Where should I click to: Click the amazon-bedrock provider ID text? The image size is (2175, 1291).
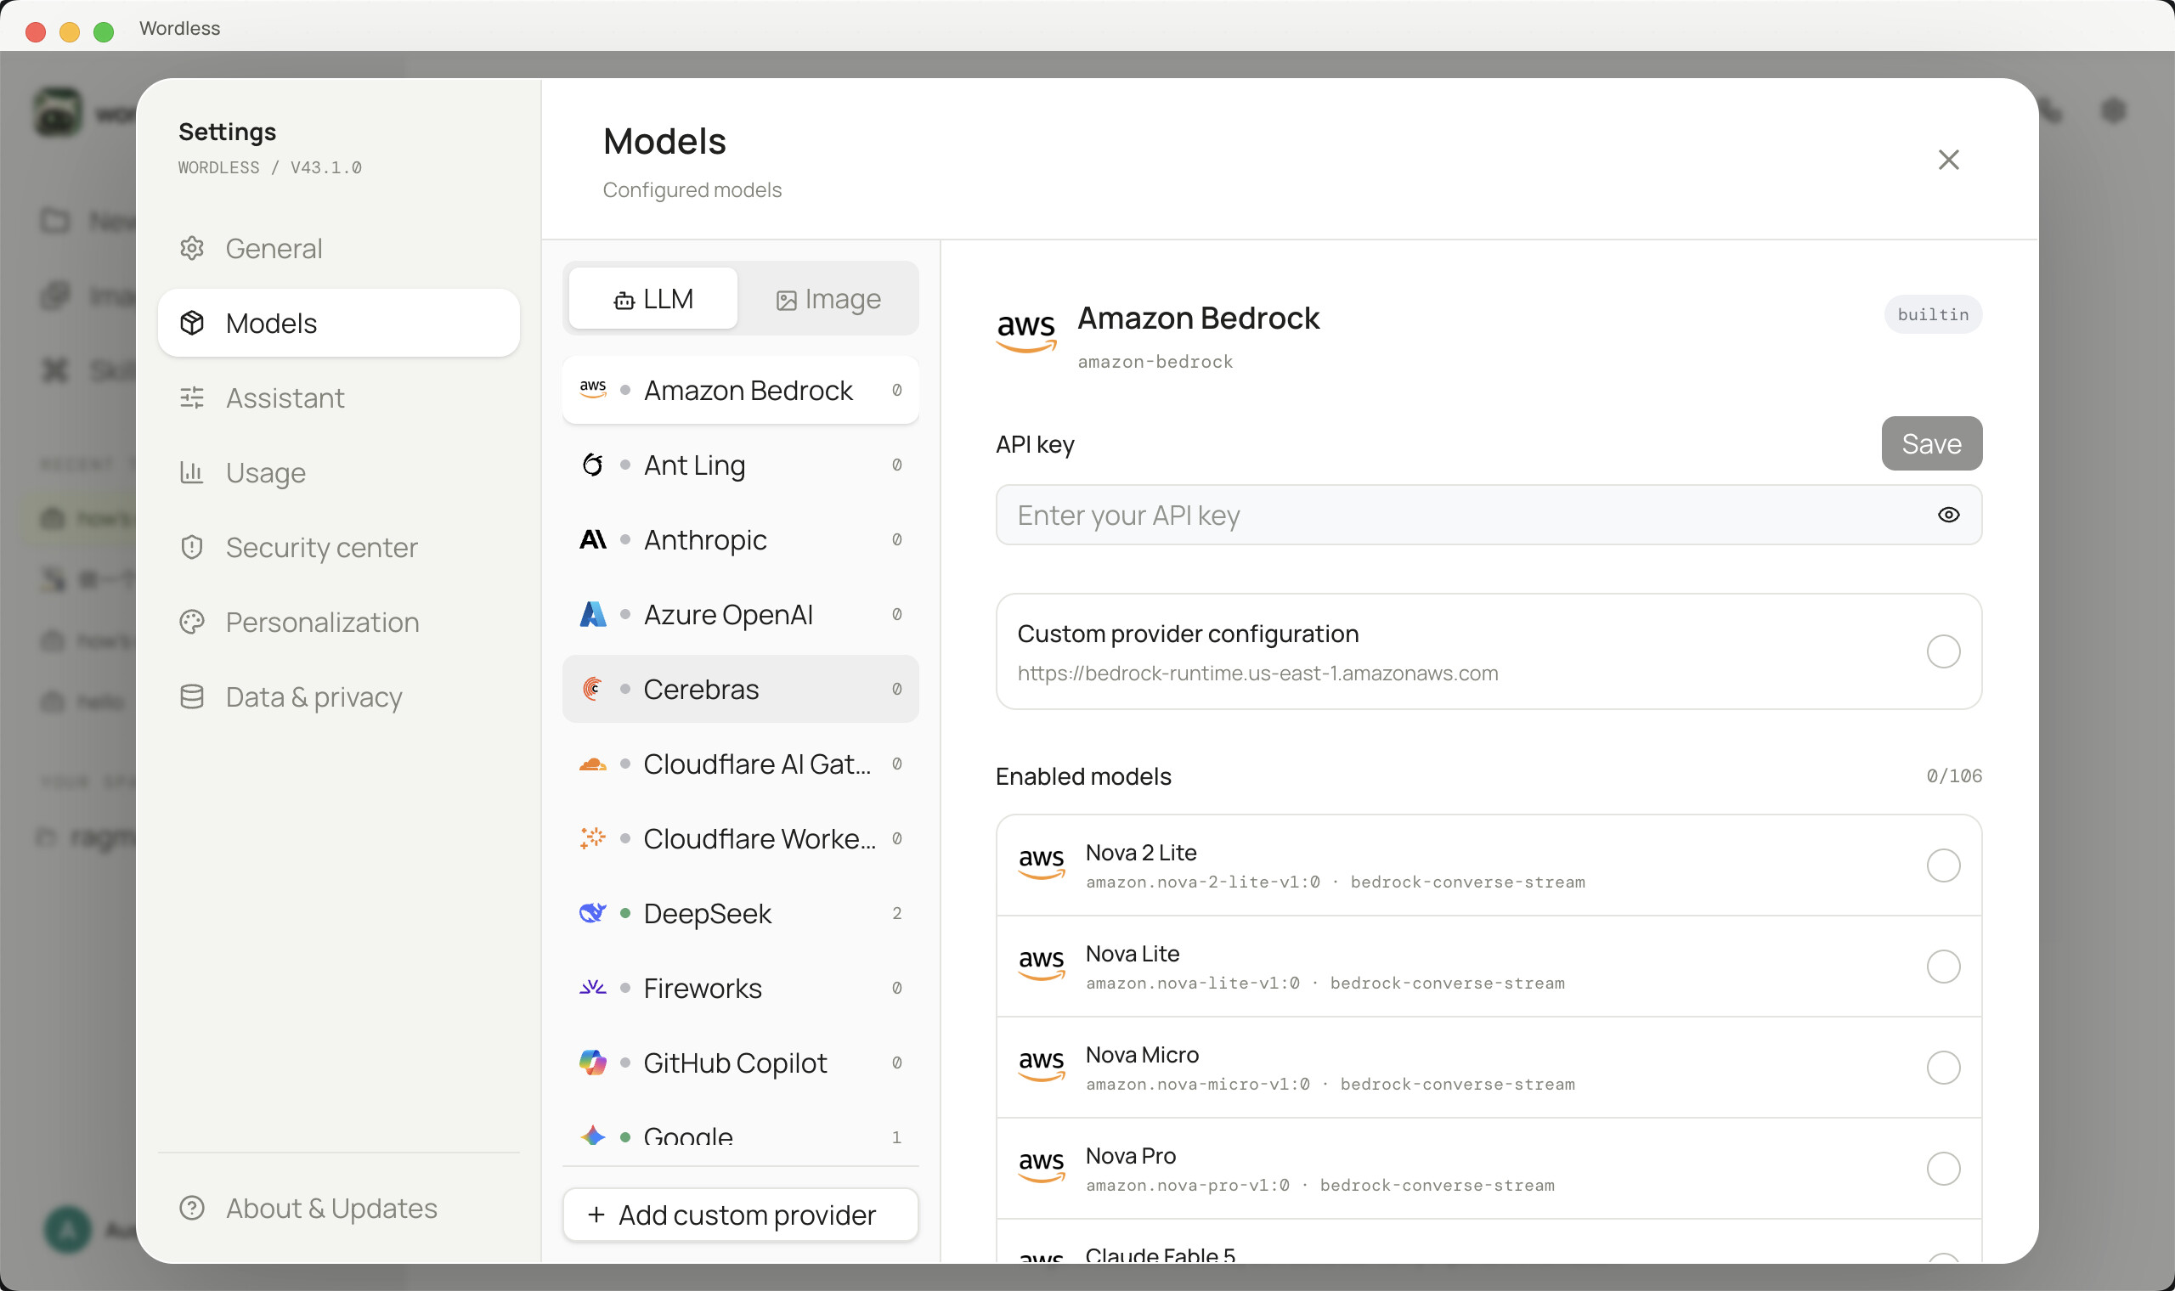[1155, 362]
